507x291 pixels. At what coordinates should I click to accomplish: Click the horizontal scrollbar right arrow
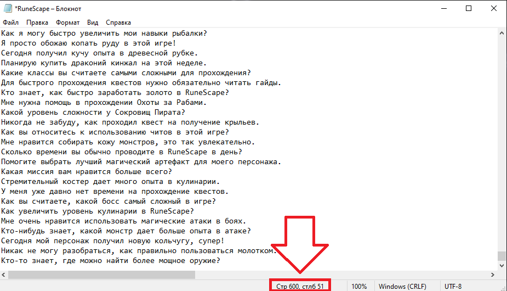point(492,275)
